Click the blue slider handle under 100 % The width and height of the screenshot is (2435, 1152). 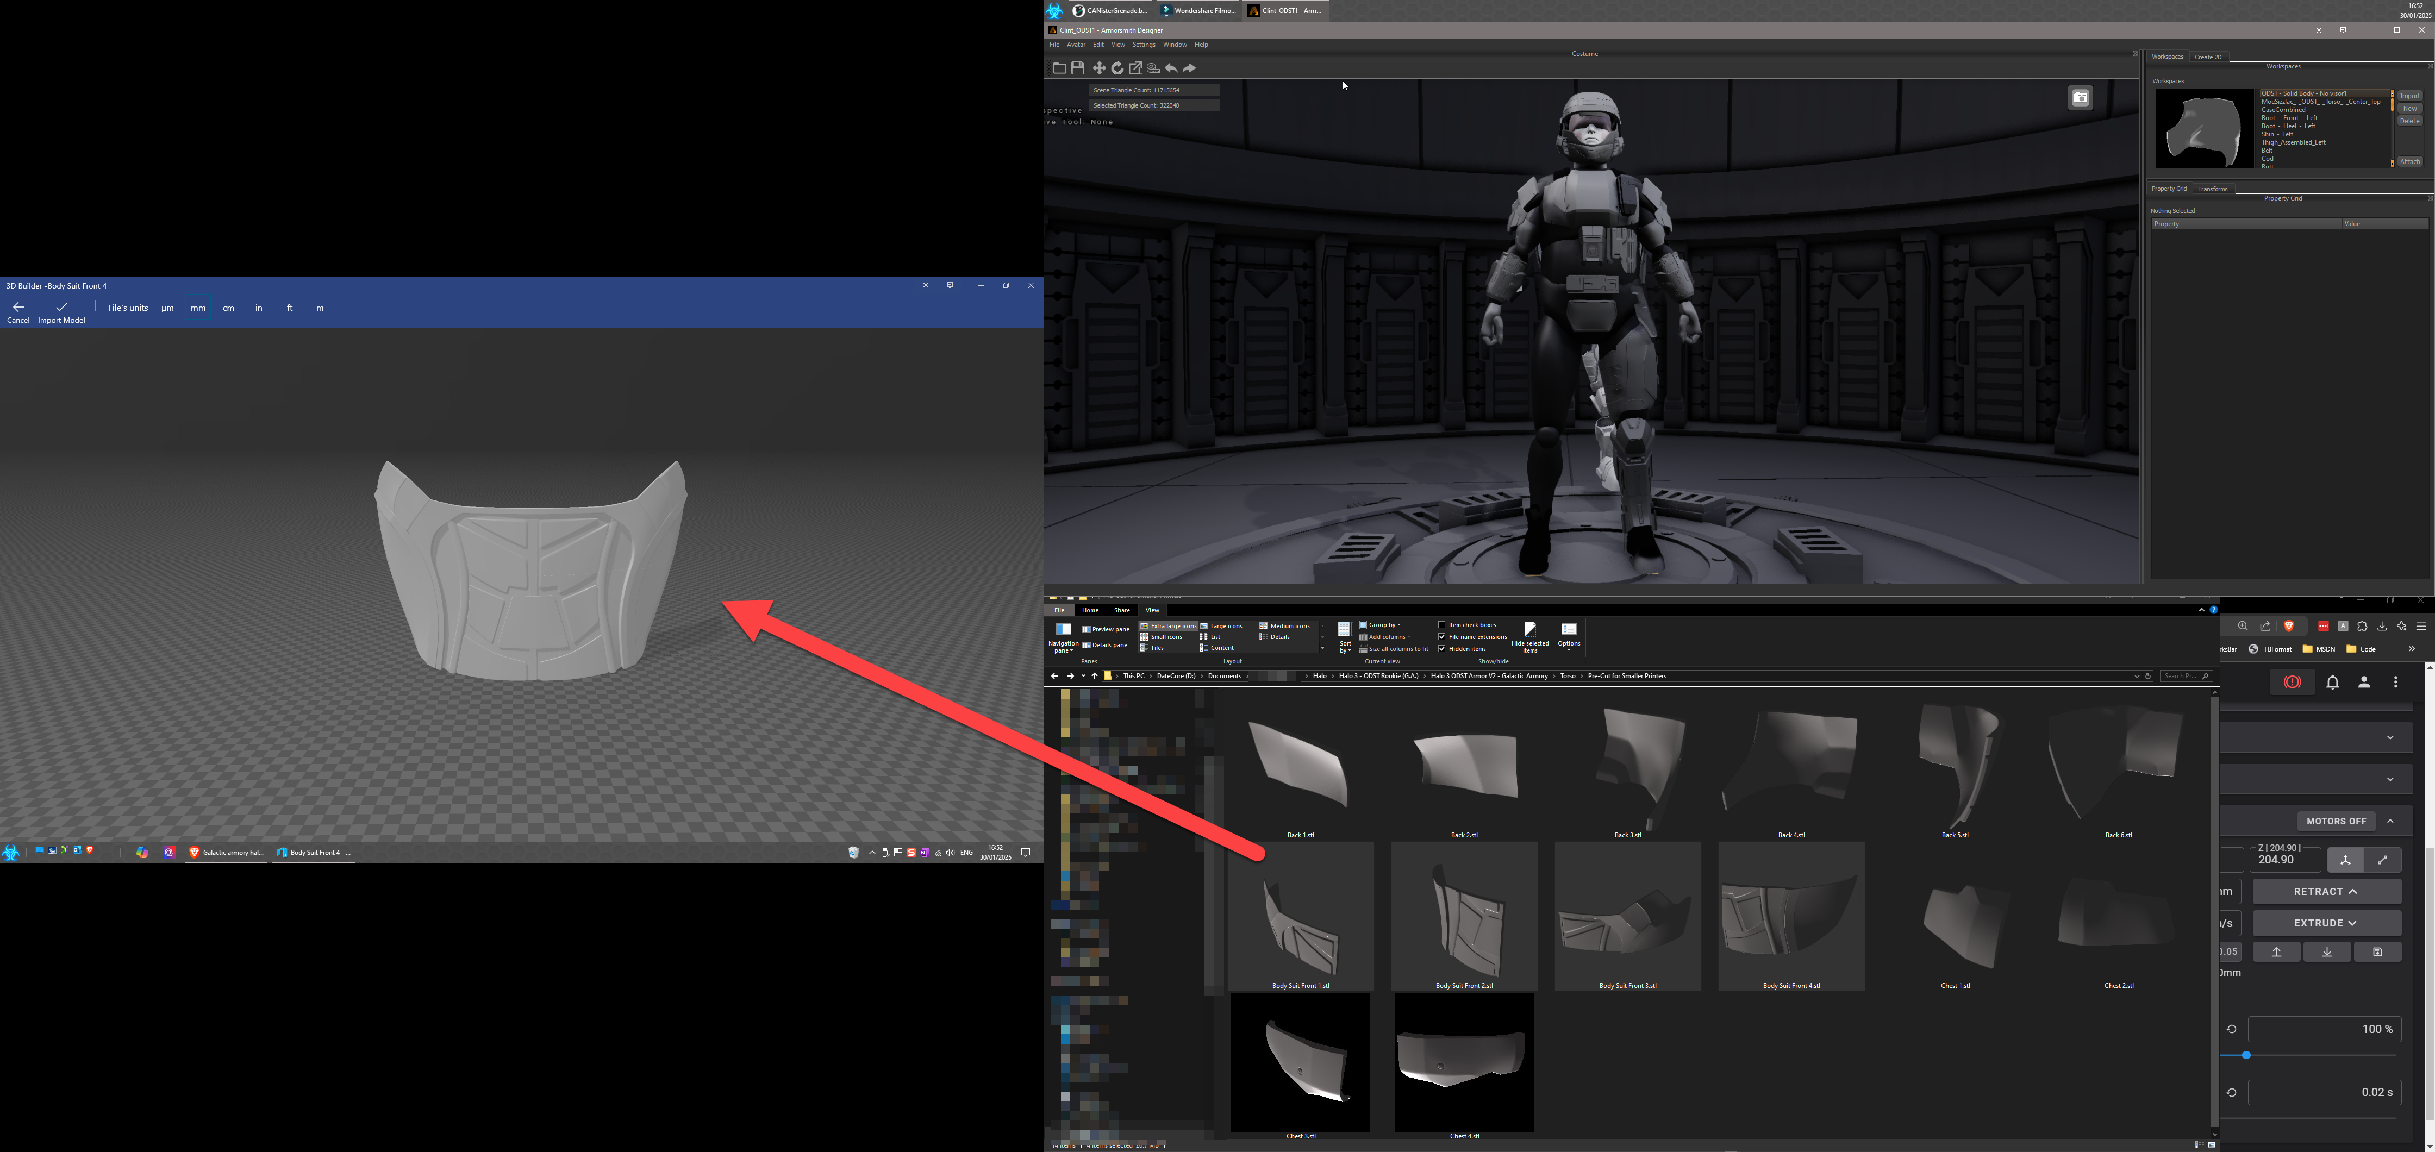(2246, 1055)
